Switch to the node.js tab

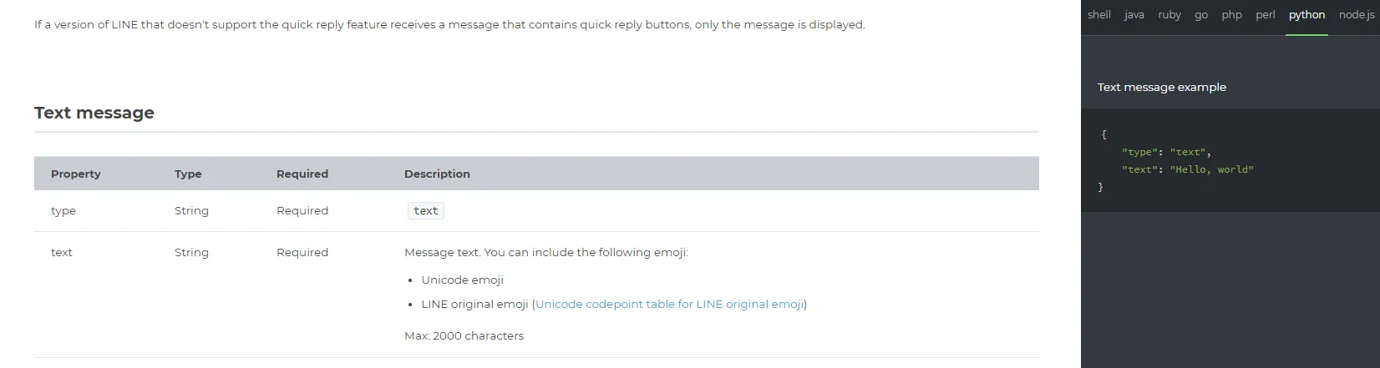(x=1356, y=15)
